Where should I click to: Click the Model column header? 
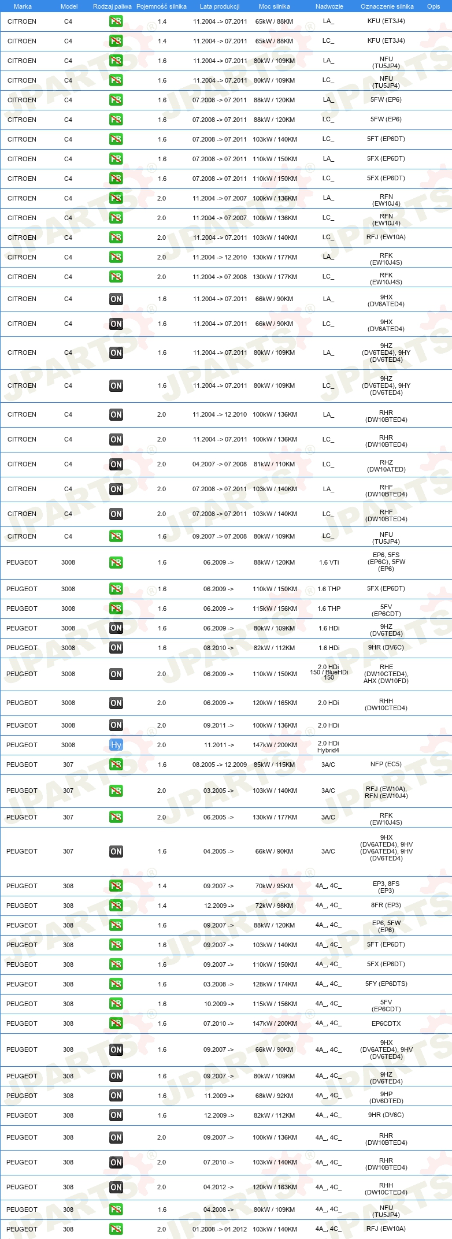pyautogui.click(x=69, y=6)
